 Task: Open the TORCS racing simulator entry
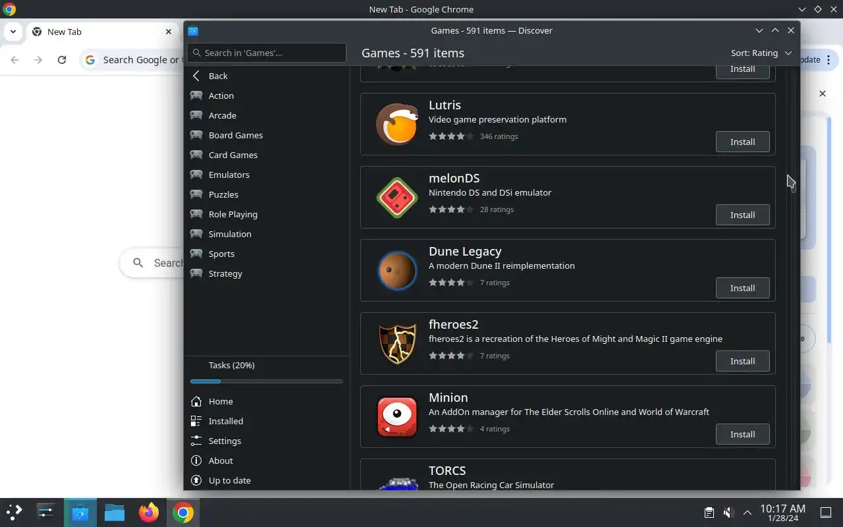click(568, 474)
